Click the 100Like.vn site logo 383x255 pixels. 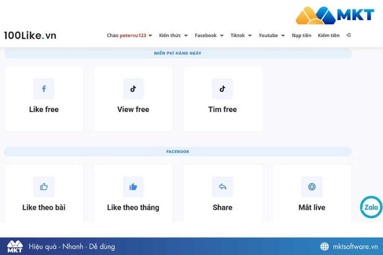tap(30, 35)
